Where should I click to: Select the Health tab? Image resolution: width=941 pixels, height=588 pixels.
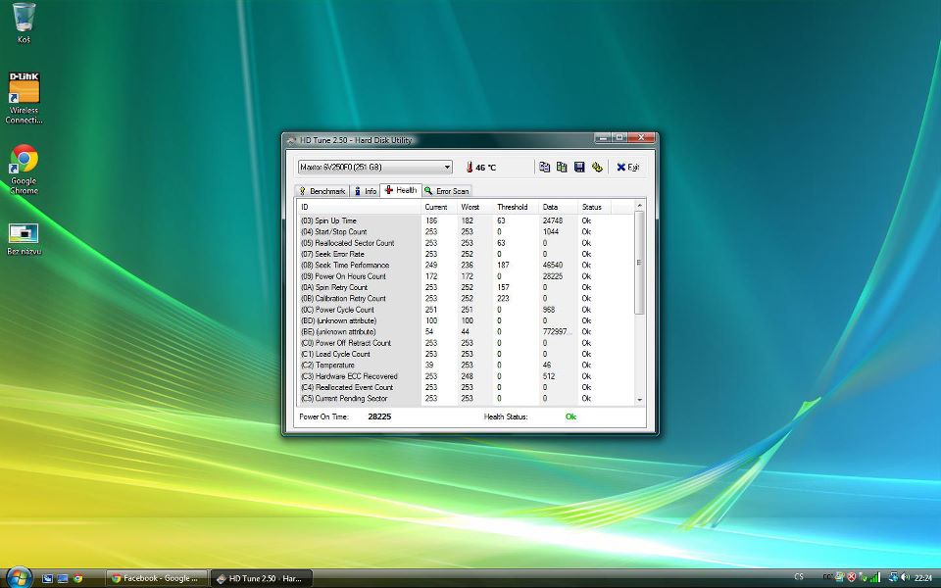401,190
